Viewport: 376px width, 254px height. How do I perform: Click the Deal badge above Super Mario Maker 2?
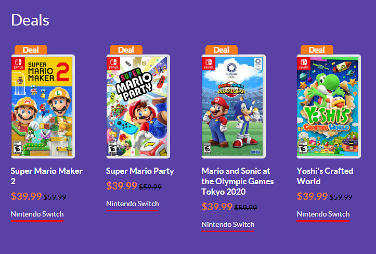tap(31, 50)
